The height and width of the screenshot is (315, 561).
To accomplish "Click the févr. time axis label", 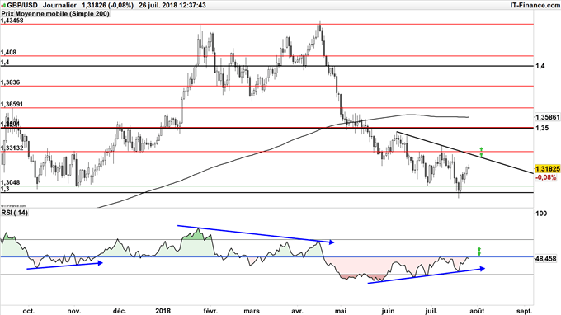I will [210, 311].
